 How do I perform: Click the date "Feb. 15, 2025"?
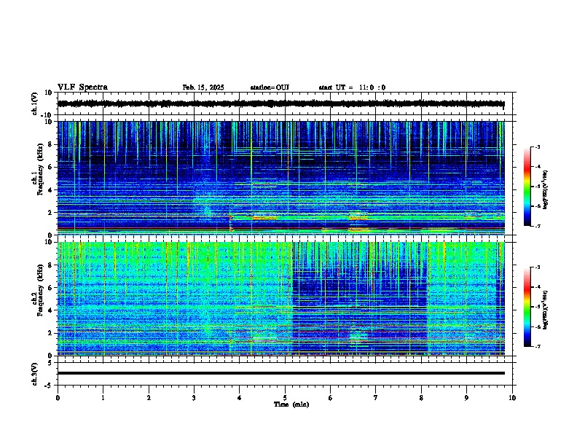point(203,87)
